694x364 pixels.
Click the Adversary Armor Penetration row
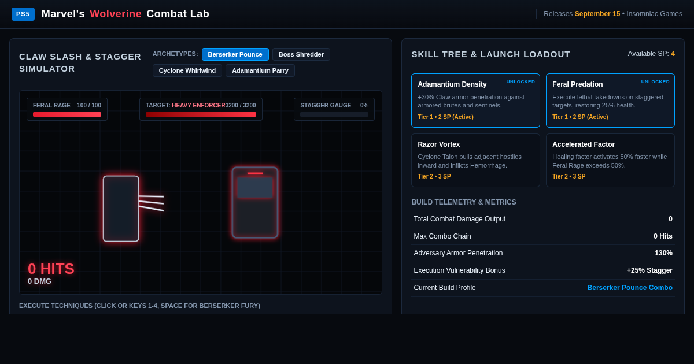543,253
